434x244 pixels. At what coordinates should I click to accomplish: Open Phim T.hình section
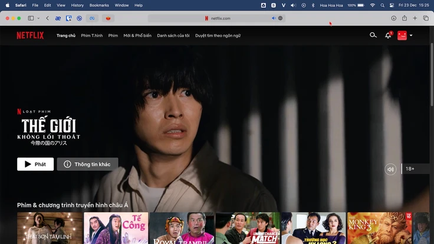[92, 35]
